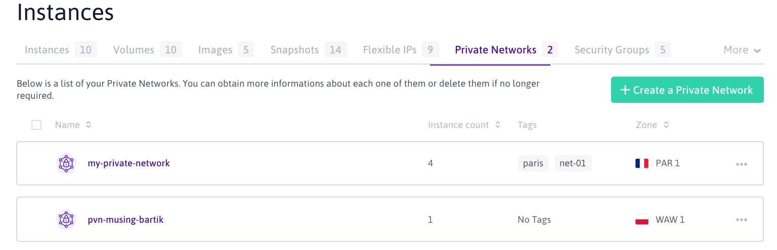777x250 pixels.
Task: Sort by Zone column arrows
Action: pos(666,124)
